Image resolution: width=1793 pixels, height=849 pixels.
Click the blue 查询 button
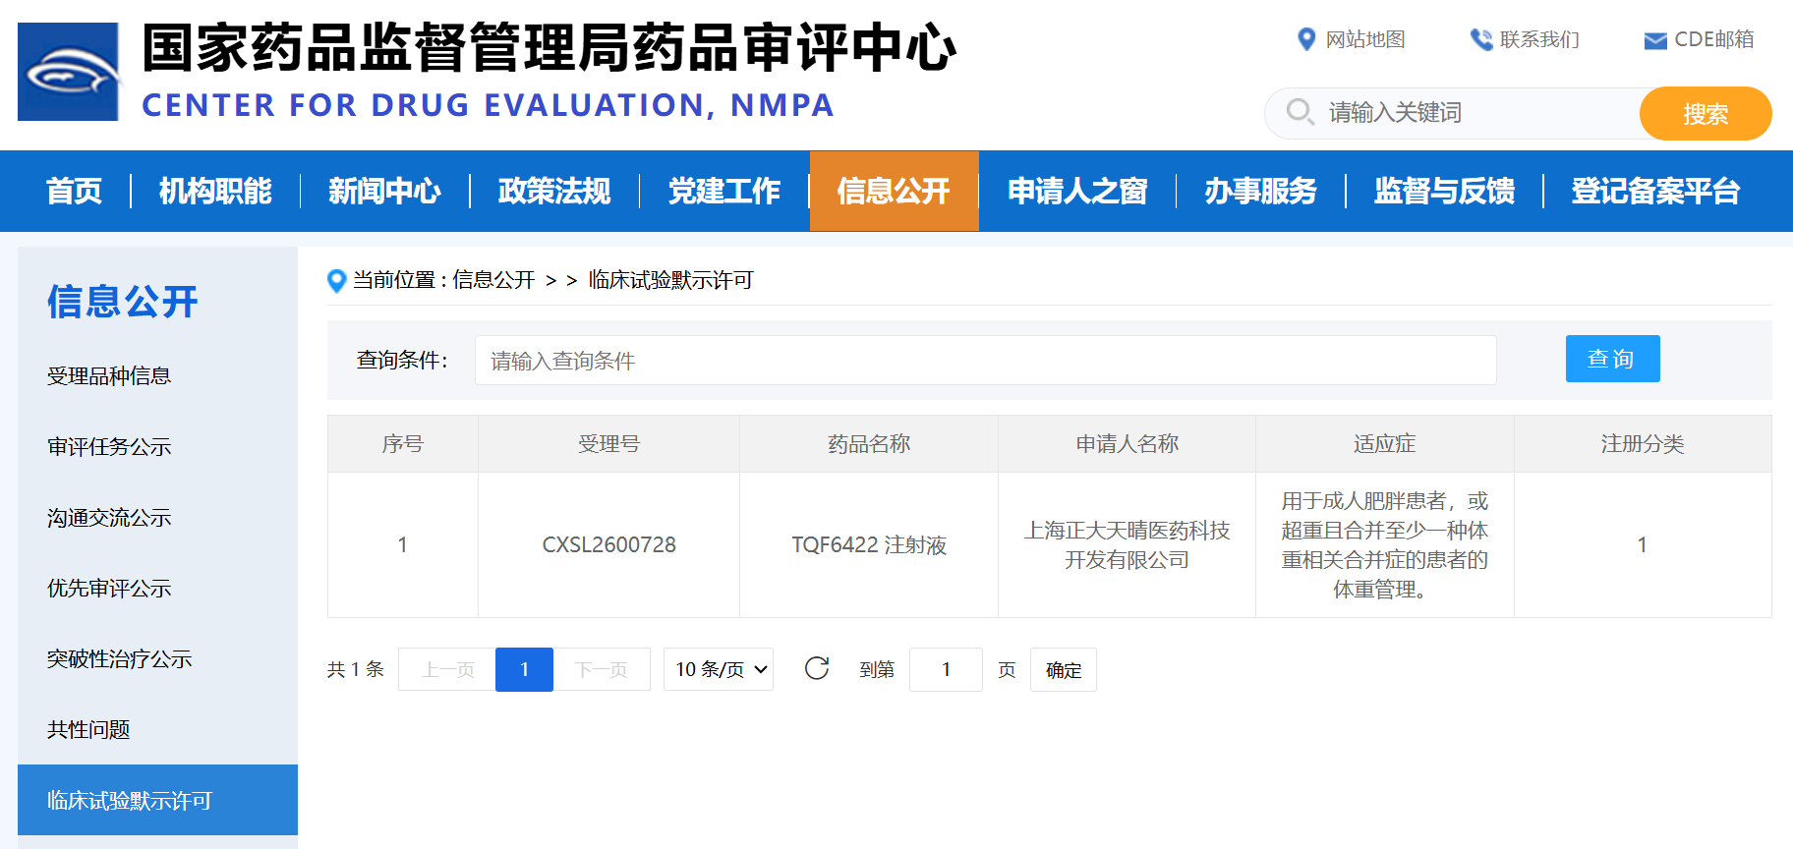(1613, 359)
